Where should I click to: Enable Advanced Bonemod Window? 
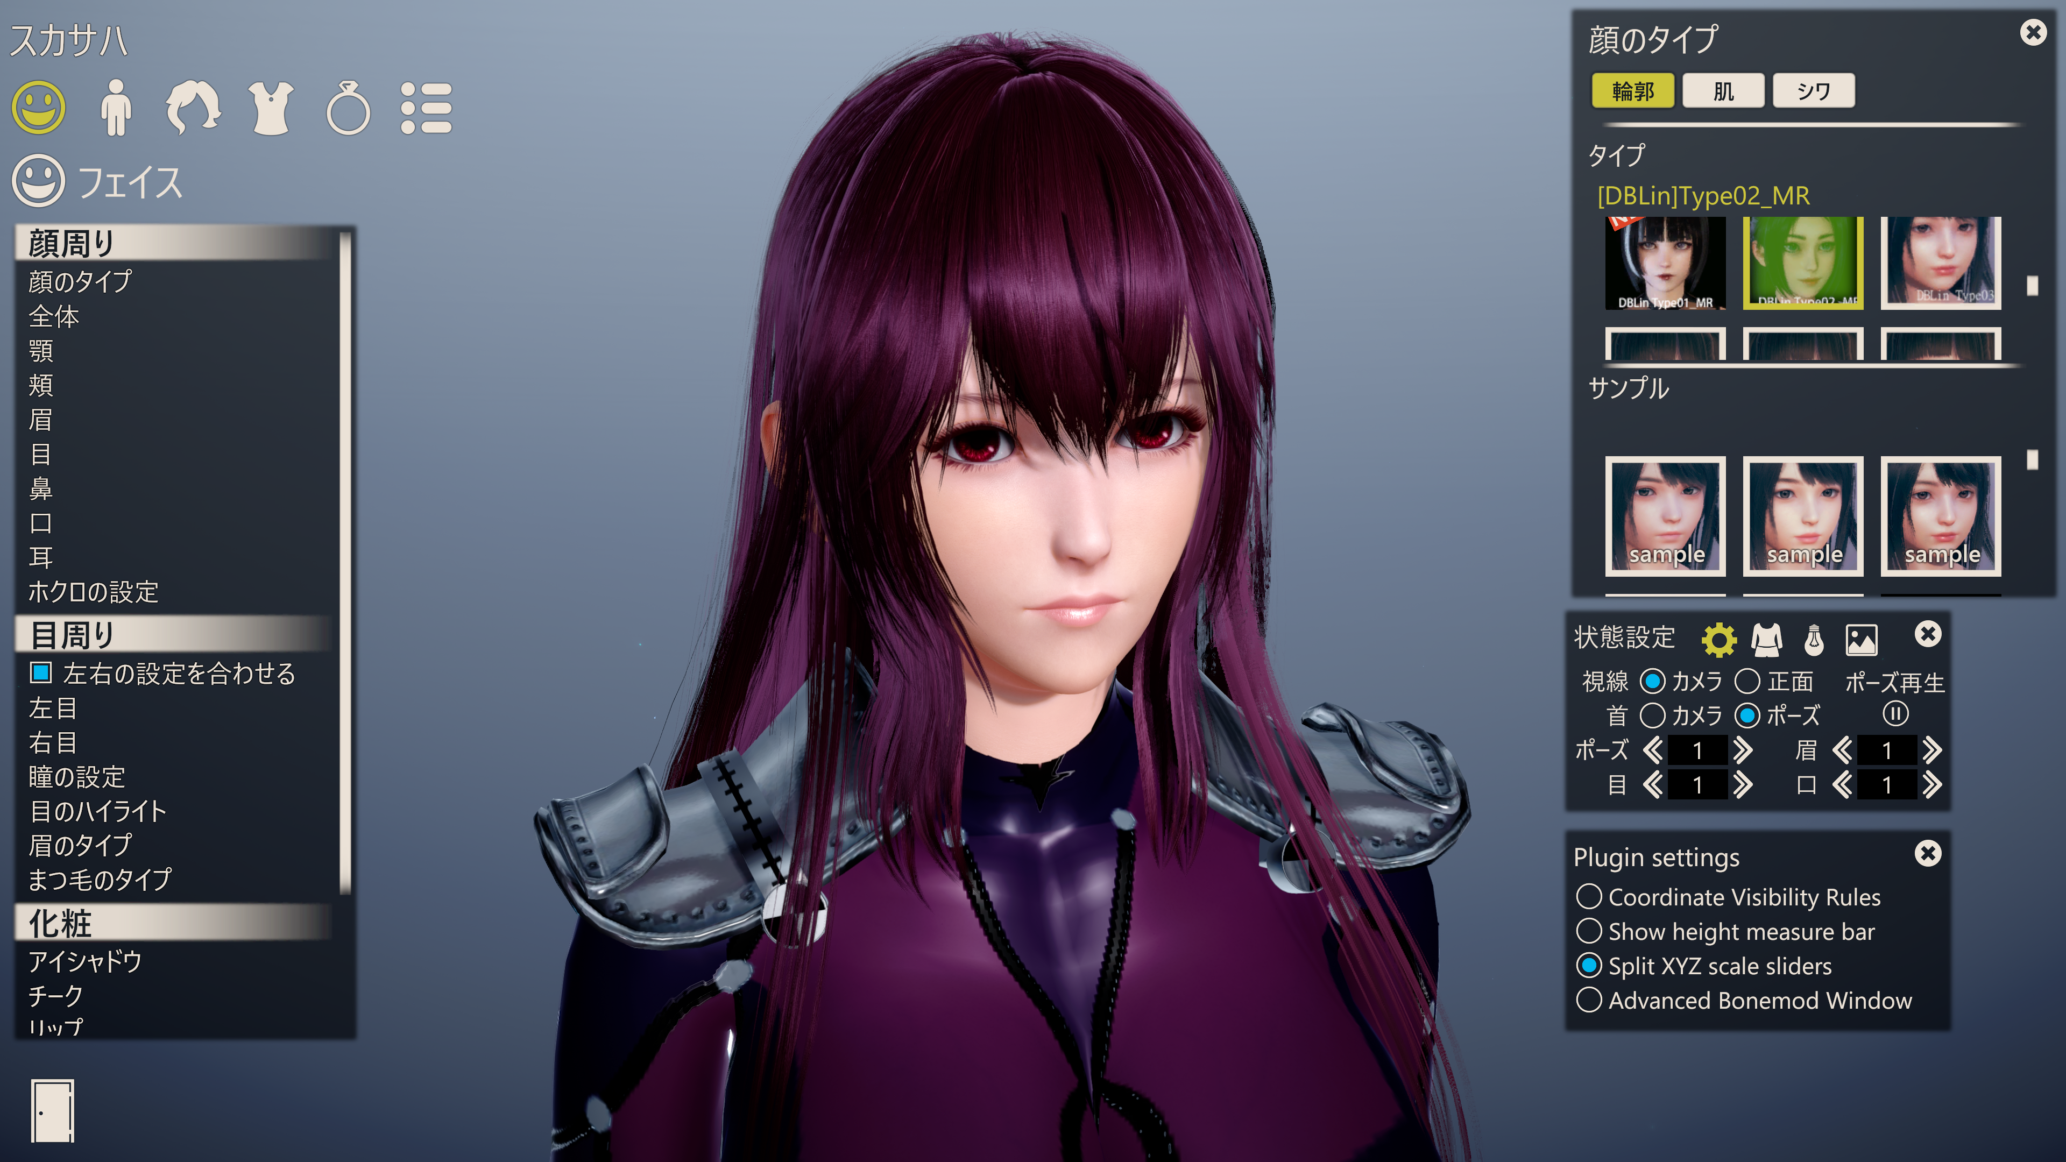[1589, 1000]
